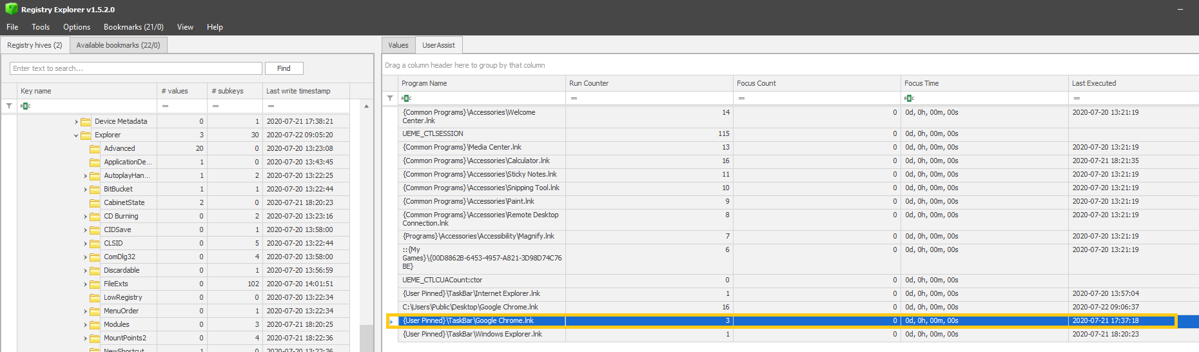Viewport: 1199px width, 352px height.
Task: Open the Tools menu
Action: pyautogui.click(x=41, y=27)
